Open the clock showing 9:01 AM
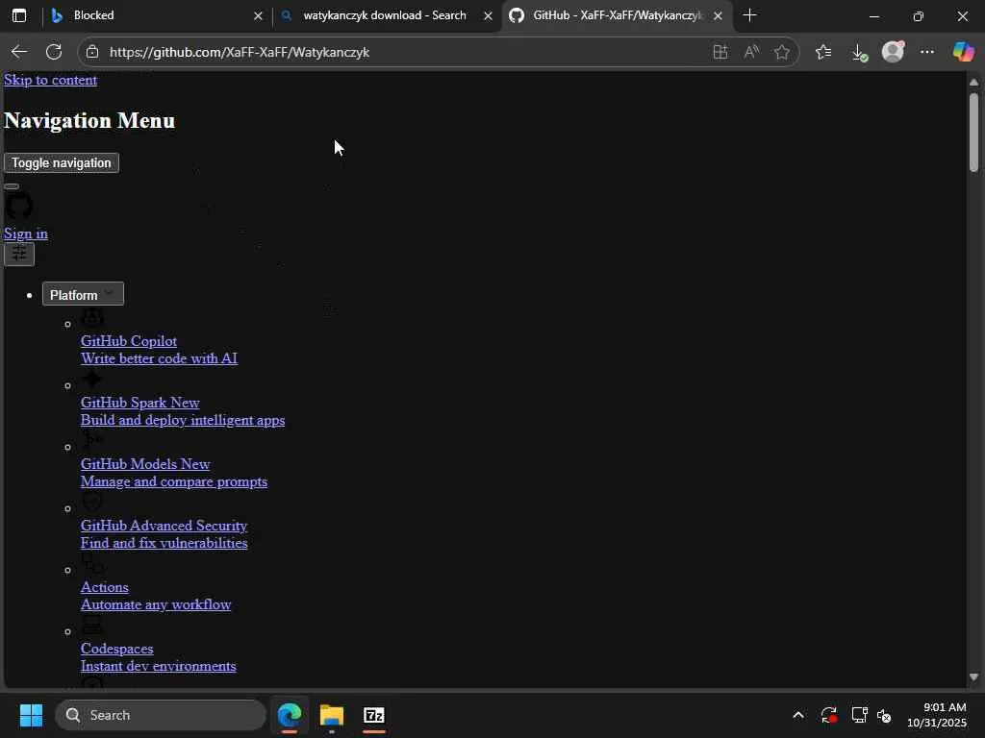This screenshot has width=985, height=738. click(937, 715)
